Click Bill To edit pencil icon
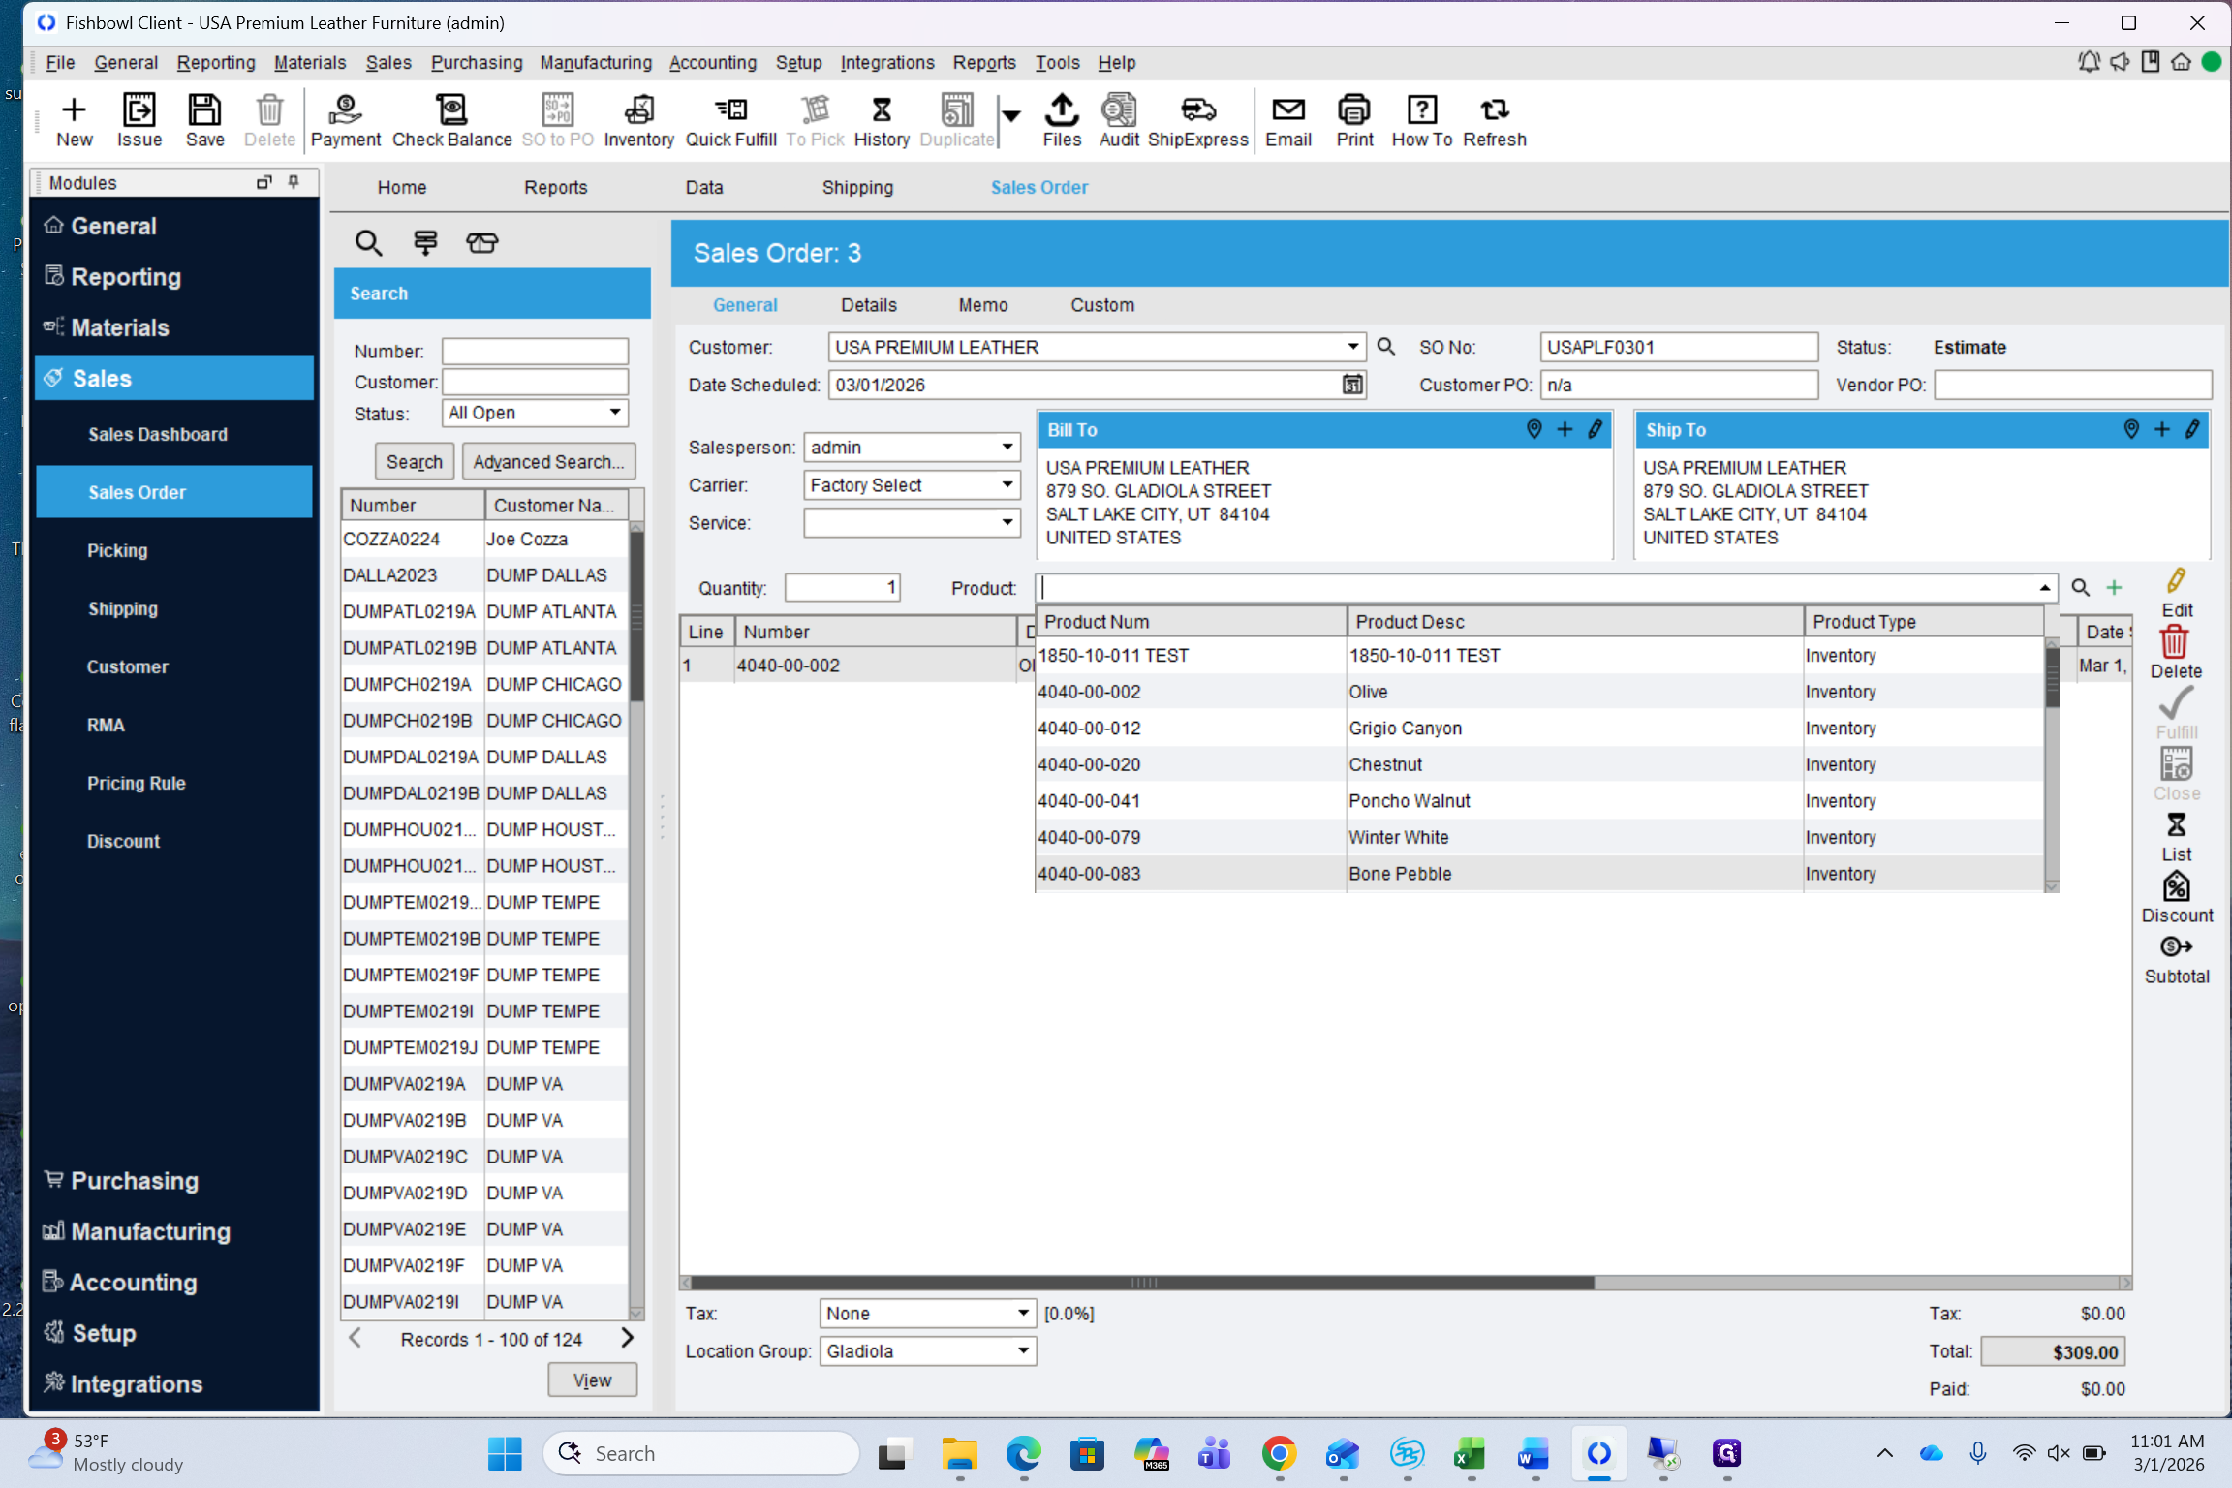2232x1488 pixels. pyautogui.click(x=1595, y=429)
